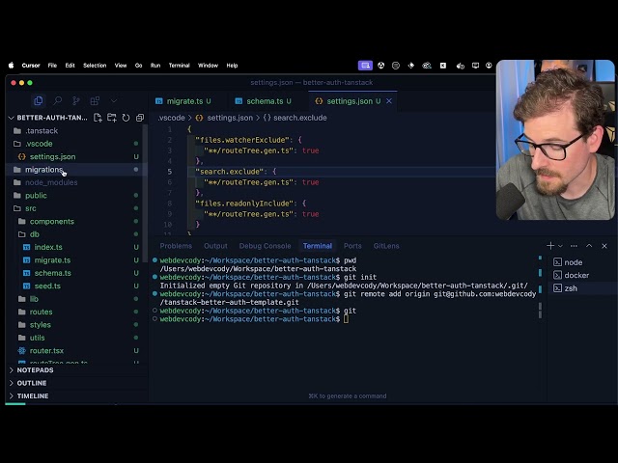Viewport: 618px width, 463px height.
Task: Click settings.json in the breadcrumb
Action: coord(230,118)
